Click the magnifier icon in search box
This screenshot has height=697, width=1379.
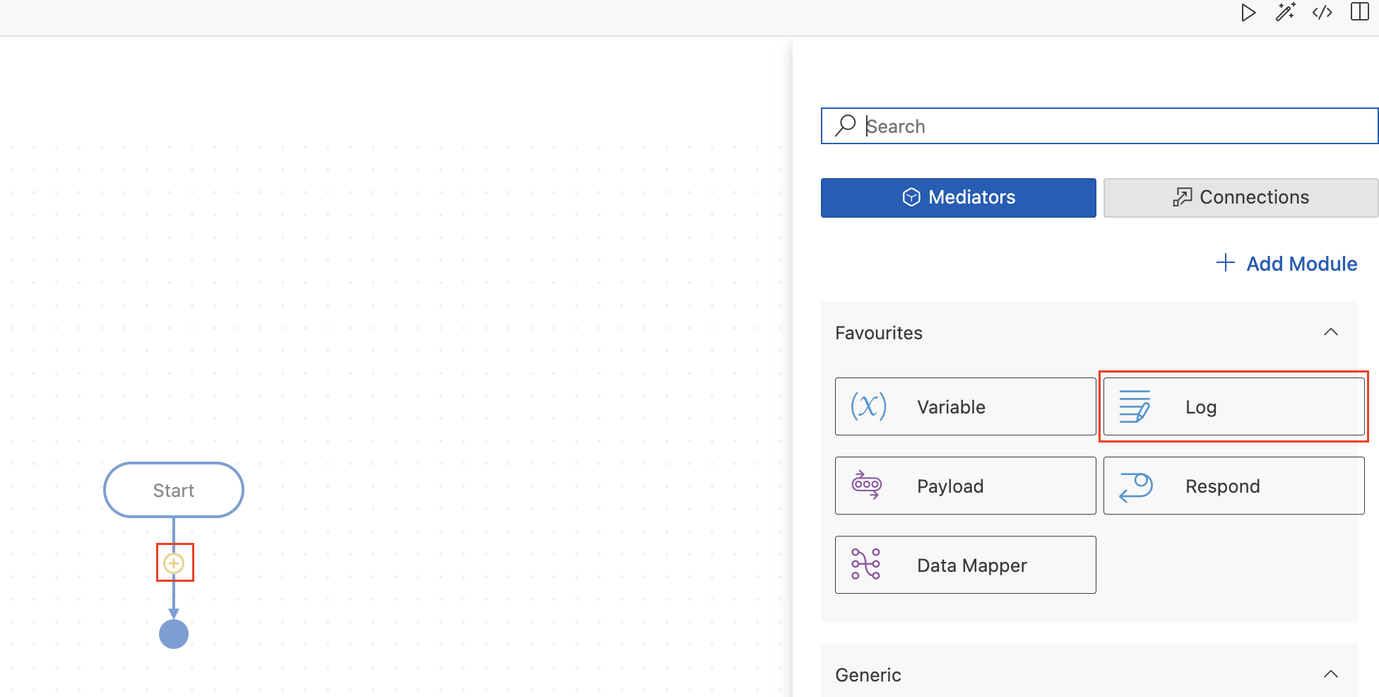pyautogui.click(x=845, y=126)
